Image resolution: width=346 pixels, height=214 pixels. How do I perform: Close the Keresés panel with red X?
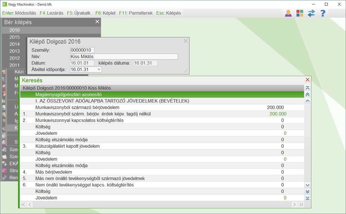[x=307, y=80]
